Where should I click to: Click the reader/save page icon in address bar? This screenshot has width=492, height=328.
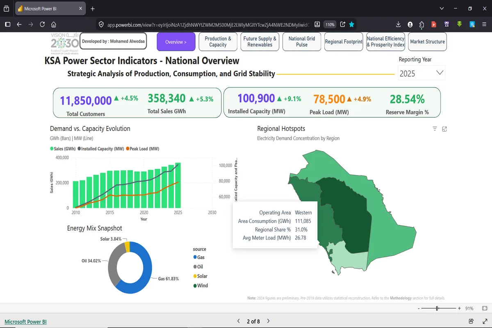click(317, 25)
